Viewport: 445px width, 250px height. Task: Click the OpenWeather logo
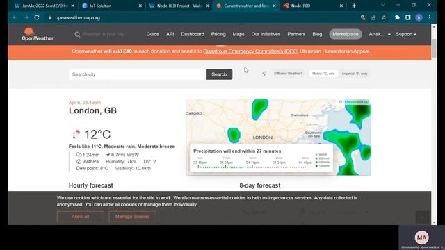click(x=38, y=34)
